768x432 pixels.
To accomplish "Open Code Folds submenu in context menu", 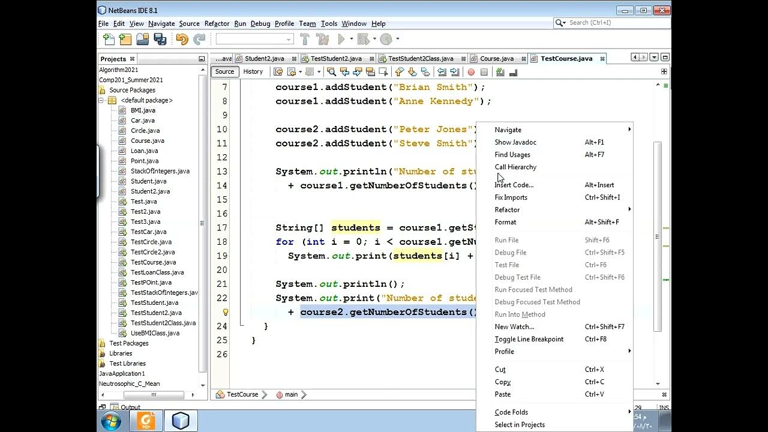I will pos(555,412).
